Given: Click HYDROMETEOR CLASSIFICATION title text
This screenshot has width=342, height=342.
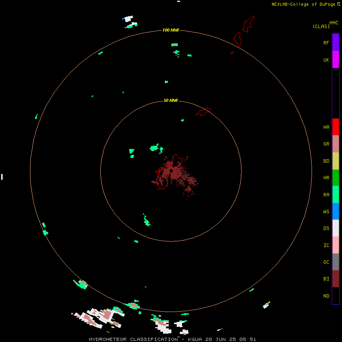Looking at the screenshot, I should pyautogui.click(x=133, y=339).
